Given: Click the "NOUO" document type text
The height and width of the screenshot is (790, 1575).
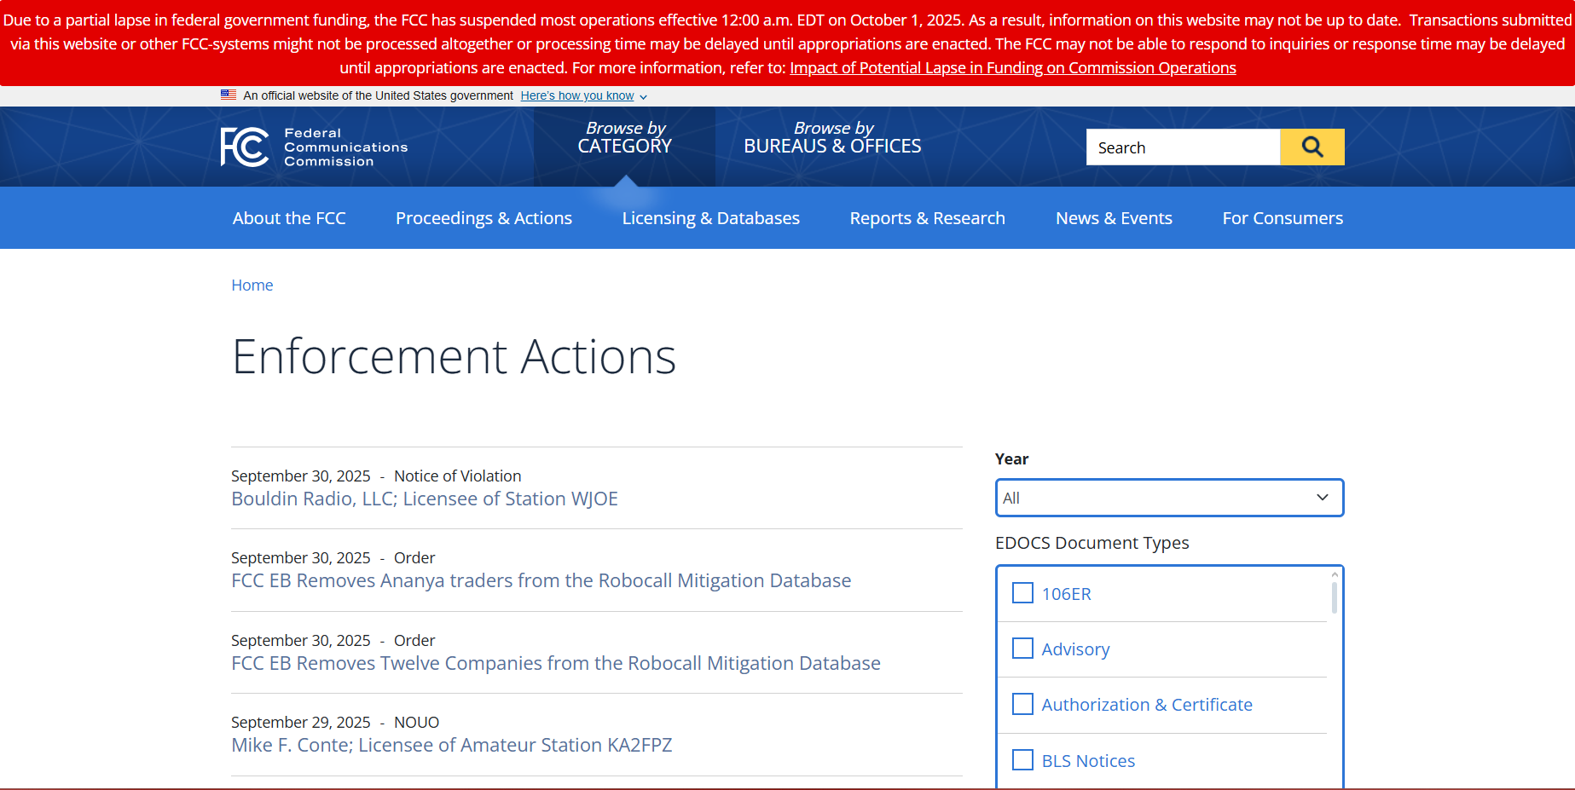Looking at the screenshot, I should click(416, 723).
